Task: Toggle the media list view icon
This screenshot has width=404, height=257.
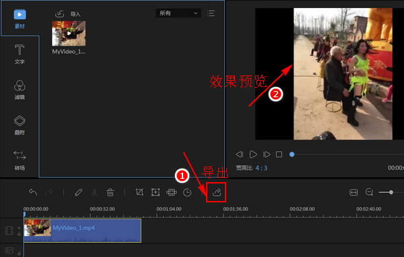Action: pos(211,13)
